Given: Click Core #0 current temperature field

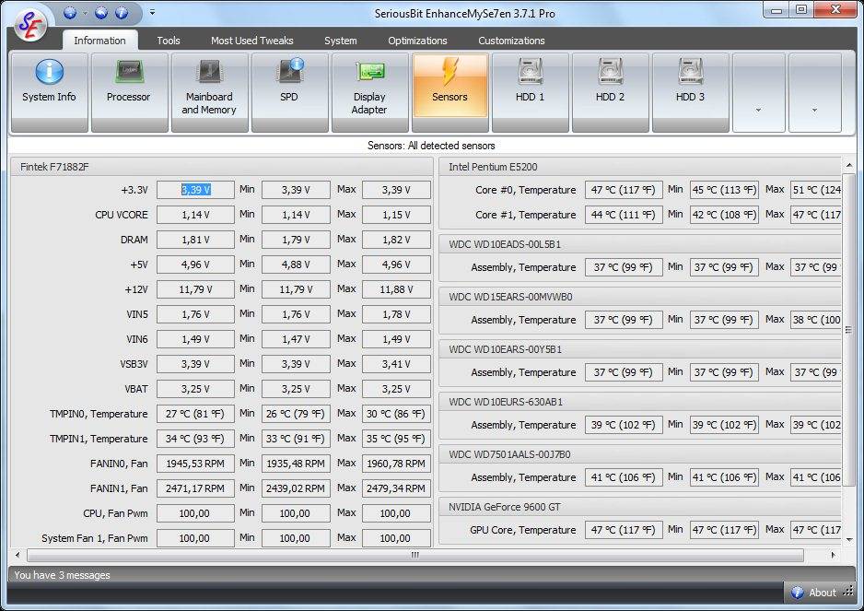Looking at the screenshot, I should pos(624,190).
